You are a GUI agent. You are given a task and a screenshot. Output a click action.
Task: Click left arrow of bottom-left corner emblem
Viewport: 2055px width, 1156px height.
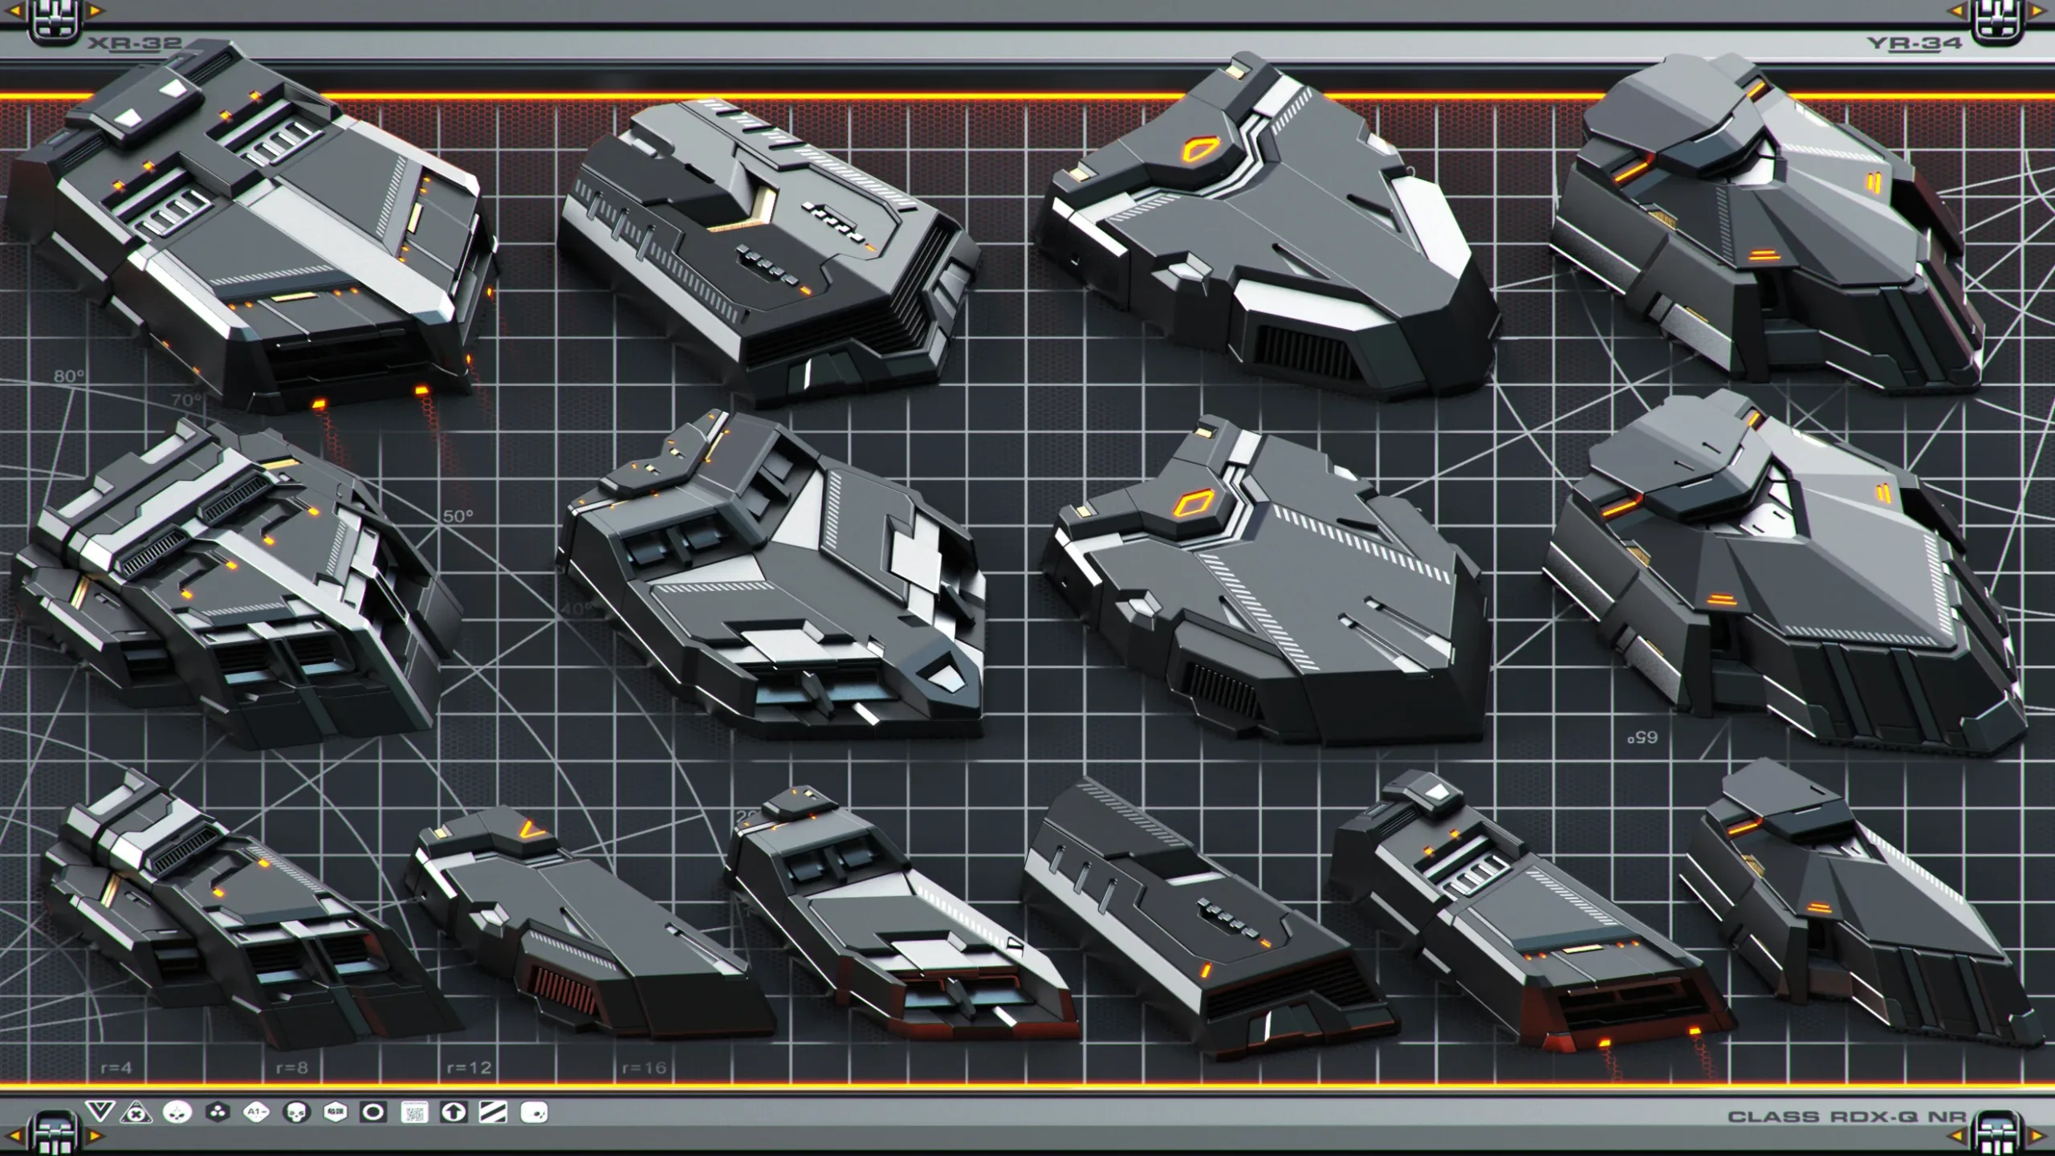click(x=14, y=1136)
